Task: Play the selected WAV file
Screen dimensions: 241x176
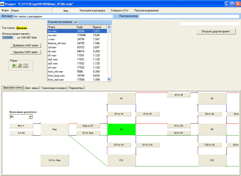Action: [x=14, y=66]
